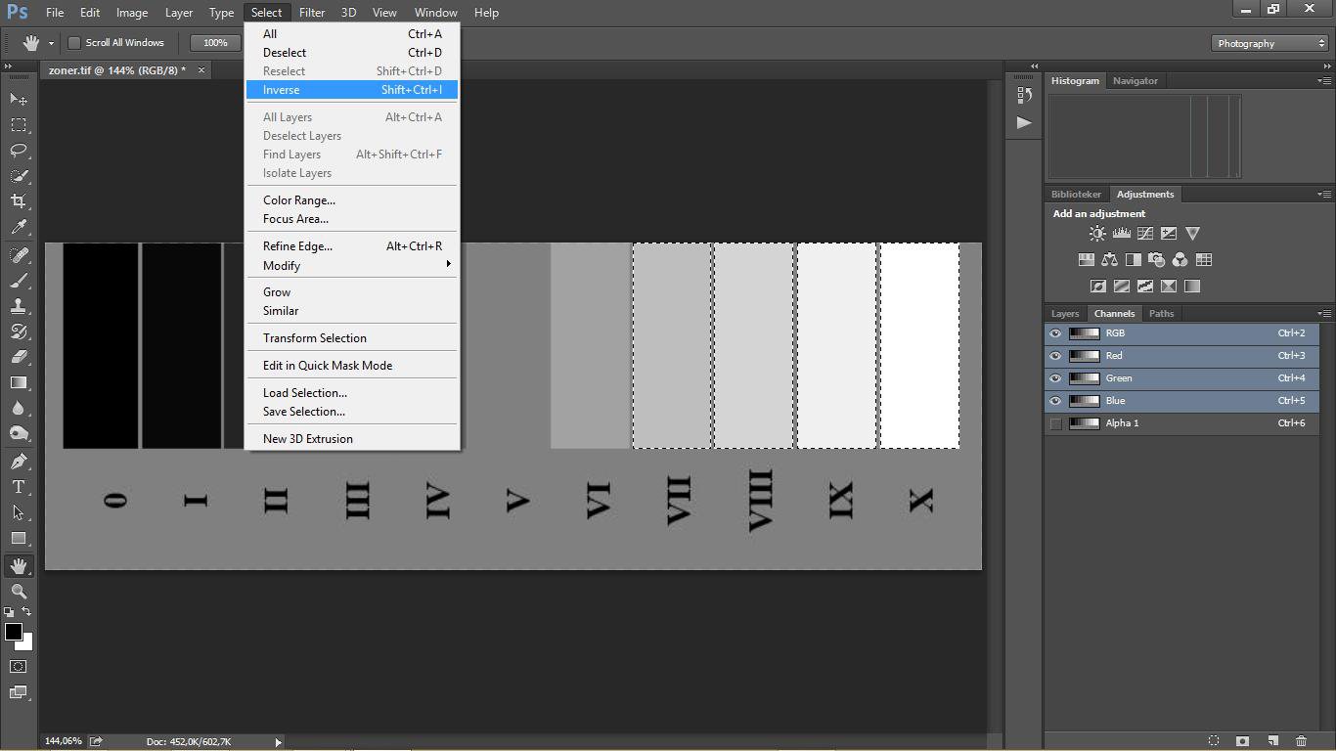The image size is (1336, 751).
Task: Click the foreground color swatch
Action: tap(14, 632)
